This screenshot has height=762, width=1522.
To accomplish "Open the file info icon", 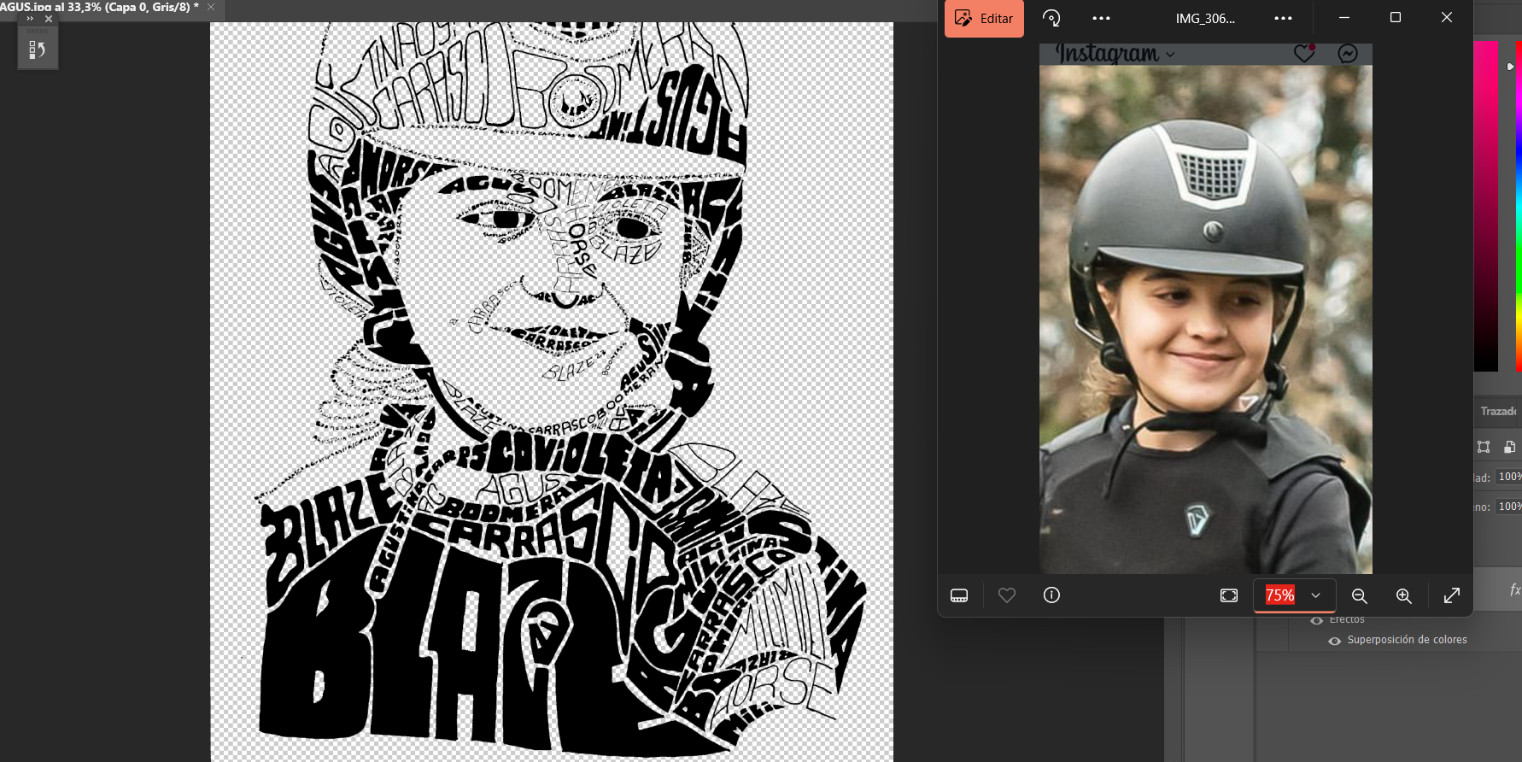I will (x=1051, y=595).
